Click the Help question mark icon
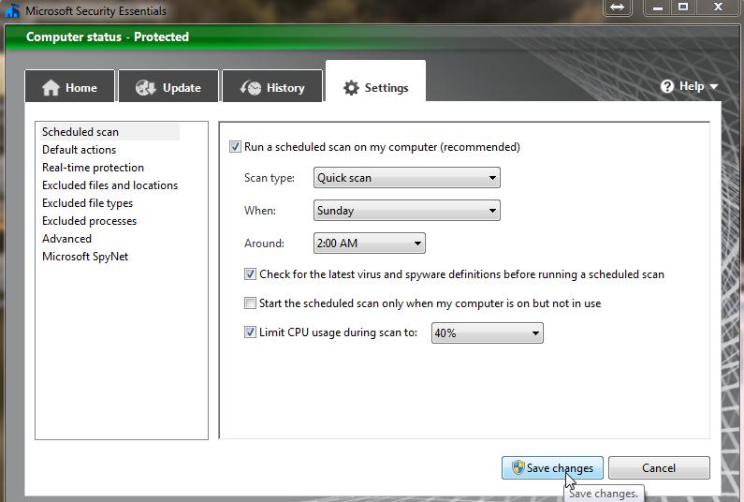744x502 pixels. pyautogui.click(x=667, y=86)
